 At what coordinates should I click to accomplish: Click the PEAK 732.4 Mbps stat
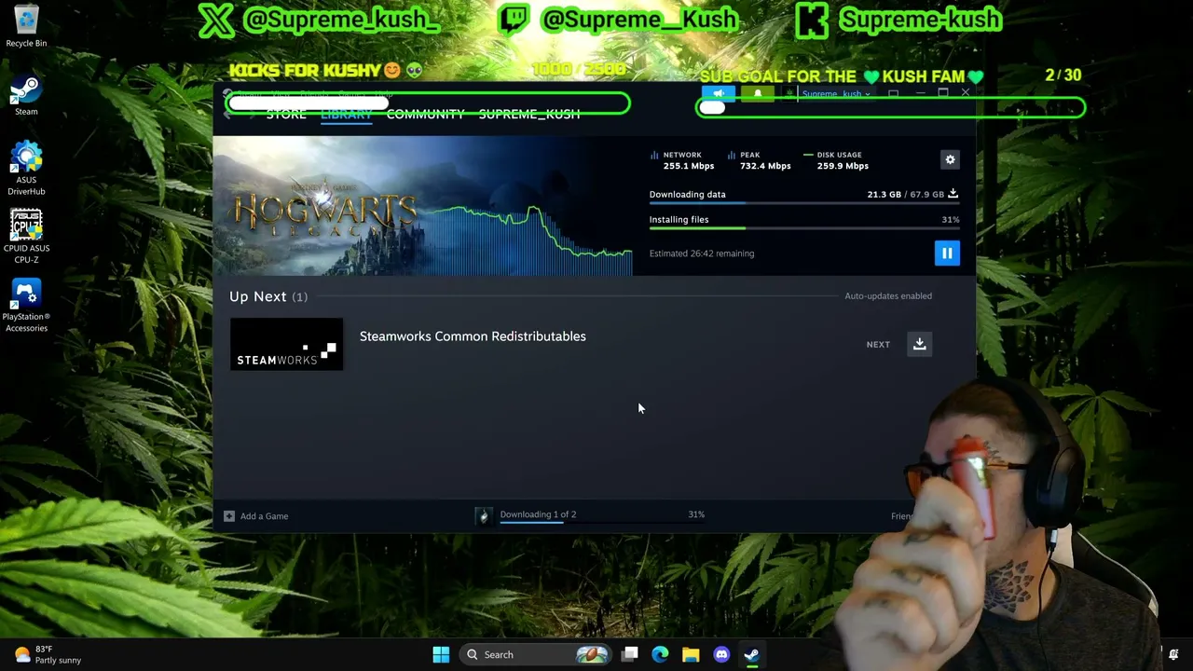click(x=759, y=160)
